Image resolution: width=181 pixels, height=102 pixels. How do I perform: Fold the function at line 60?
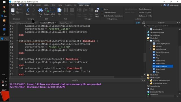[x=17, y=68]
